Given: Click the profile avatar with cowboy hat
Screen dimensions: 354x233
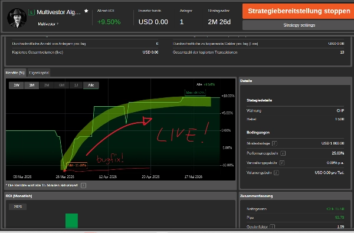Looking at the screenshot, I should coord(17,18).
